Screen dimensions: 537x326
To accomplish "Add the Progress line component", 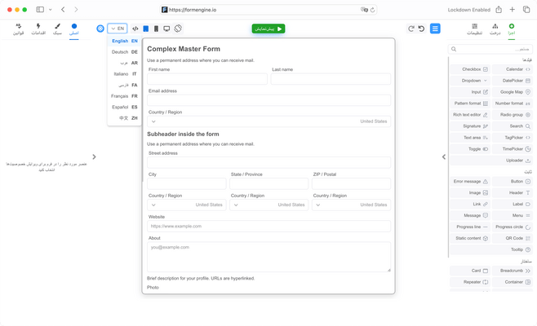I will pyautogui.click(x=470, y=227).
